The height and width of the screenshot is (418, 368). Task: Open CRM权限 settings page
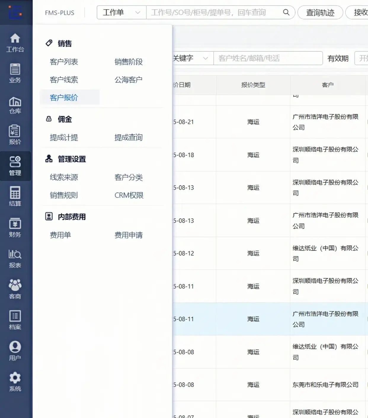tap(128, 195)
